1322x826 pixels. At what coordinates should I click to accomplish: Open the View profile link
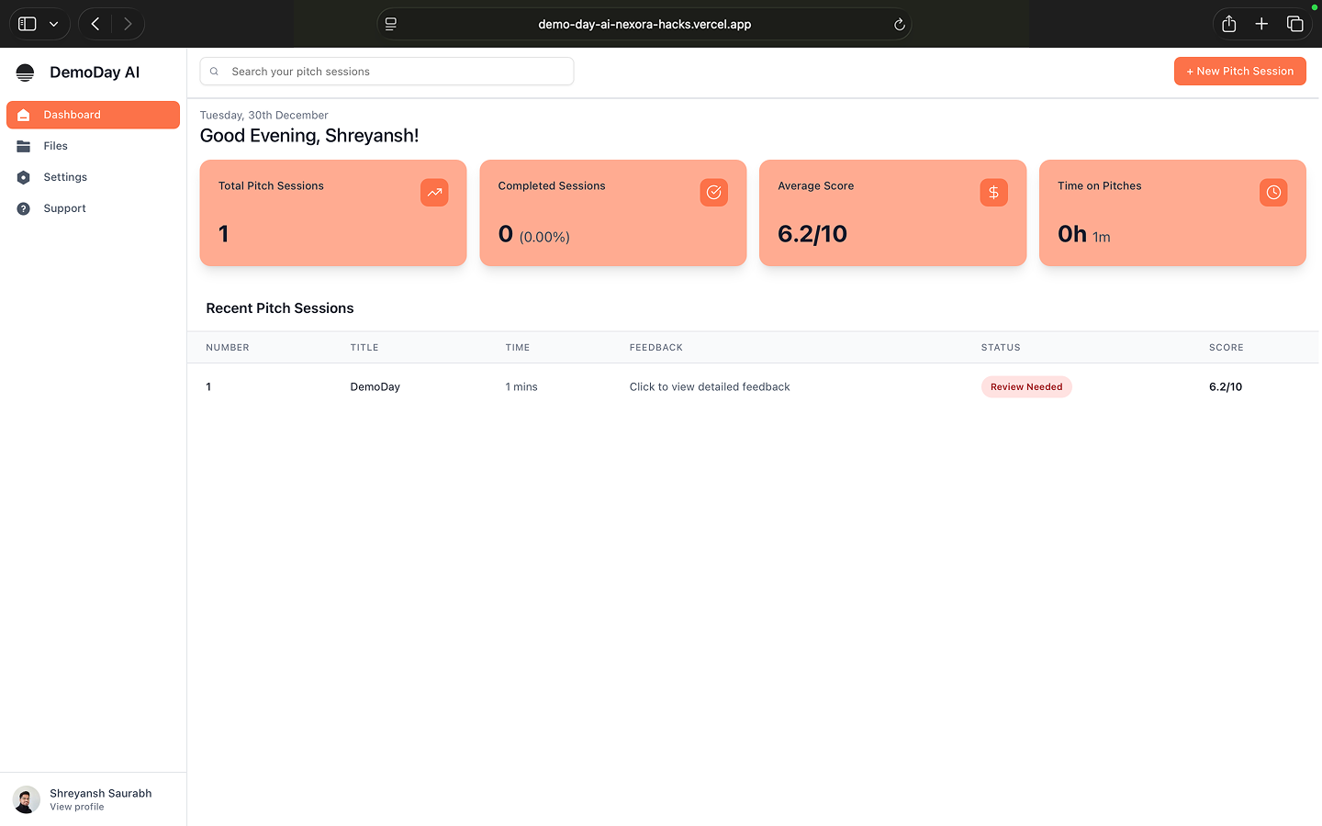(x=77, y=808)
